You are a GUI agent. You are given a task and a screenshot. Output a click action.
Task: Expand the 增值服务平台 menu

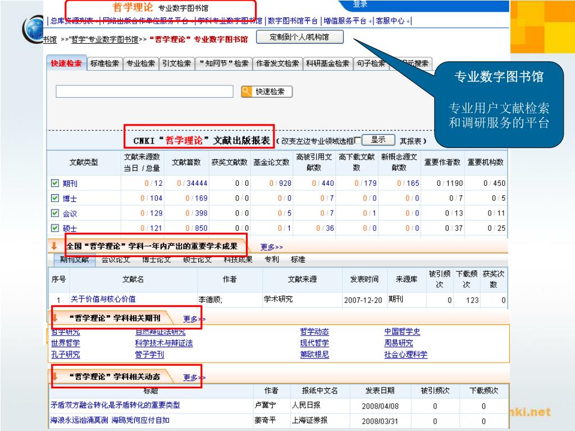point(347,21)
